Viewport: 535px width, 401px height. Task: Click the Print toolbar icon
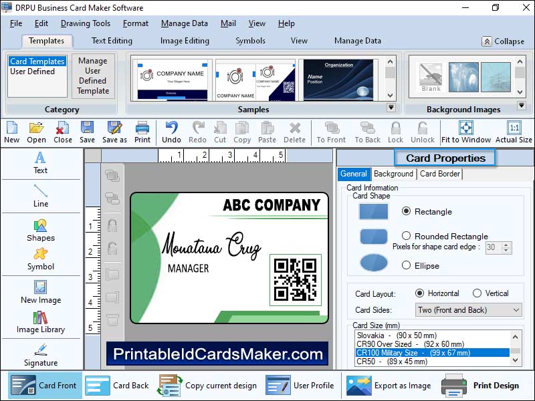[142, 132]
